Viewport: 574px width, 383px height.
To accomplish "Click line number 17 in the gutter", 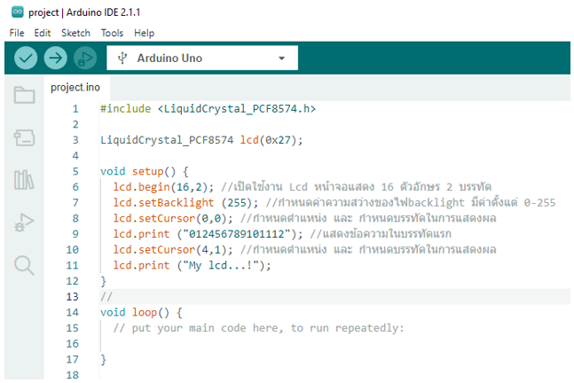I will [x=73, y=359].
